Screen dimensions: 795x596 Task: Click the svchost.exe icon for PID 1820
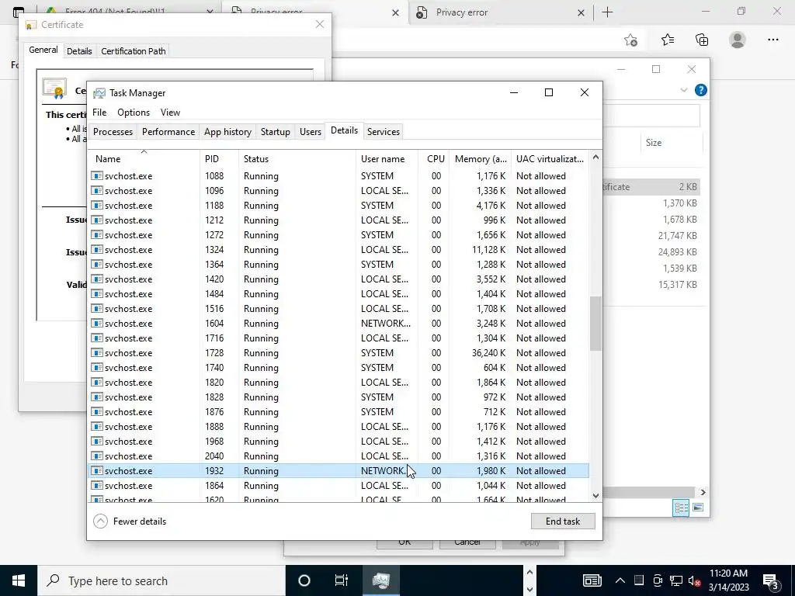(x=97, y=382)
